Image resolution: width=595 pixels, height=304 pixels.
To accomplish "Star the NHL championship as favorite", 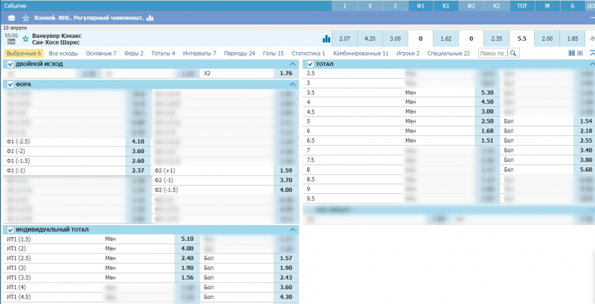I will (26, 17).
